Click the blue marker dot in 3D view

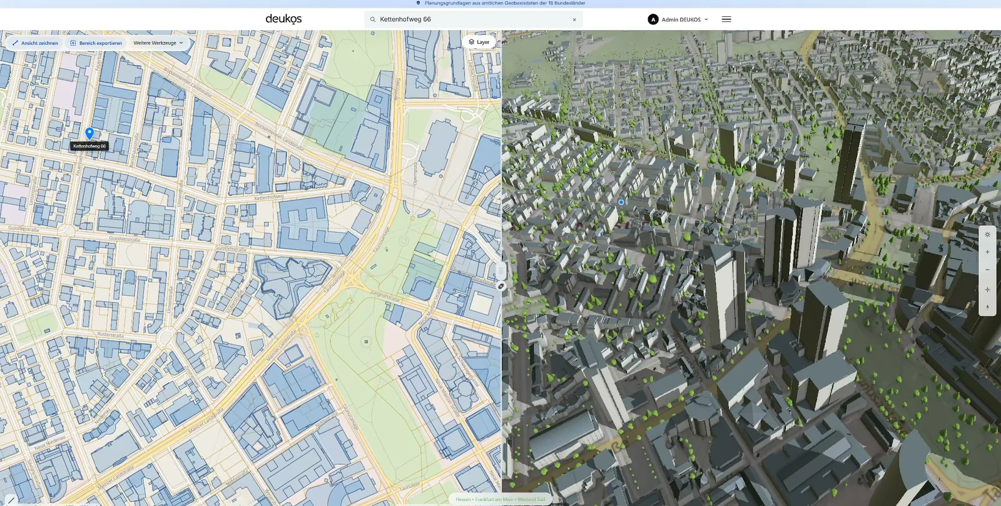(x=621, y=202)
